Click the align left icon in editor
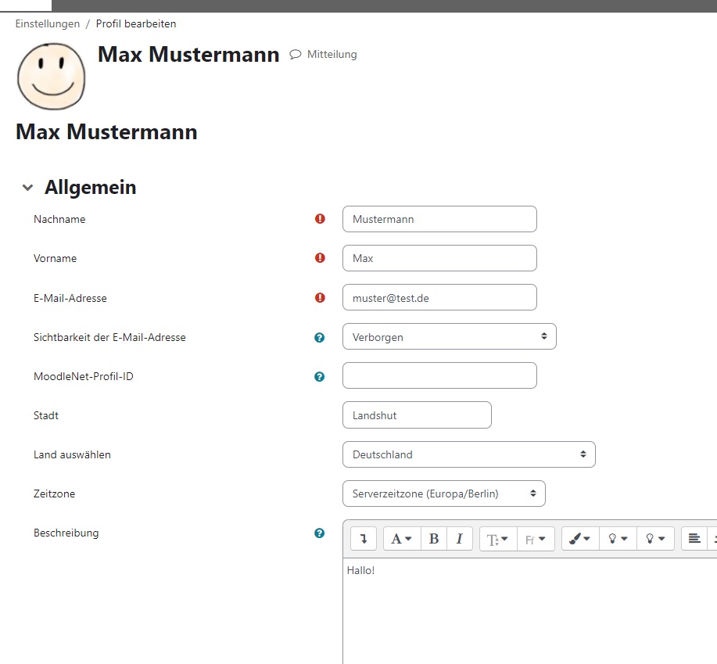717x664 pixels. tap(694, 539)
